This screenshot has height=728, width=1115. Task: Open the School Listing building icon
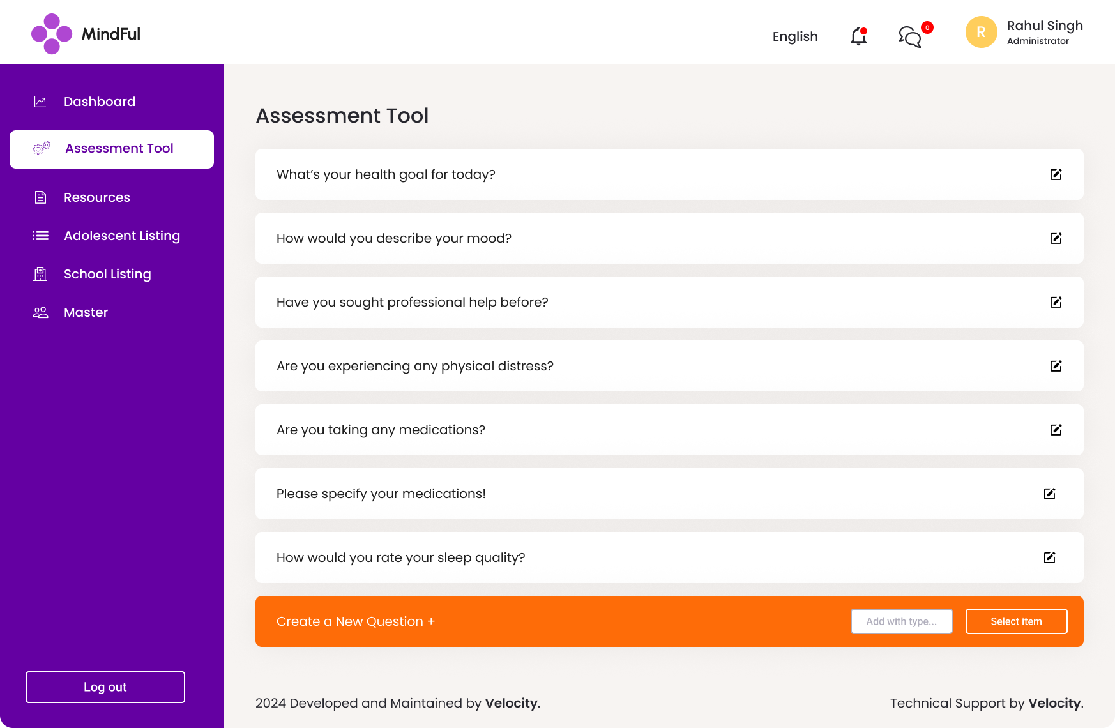40,274
